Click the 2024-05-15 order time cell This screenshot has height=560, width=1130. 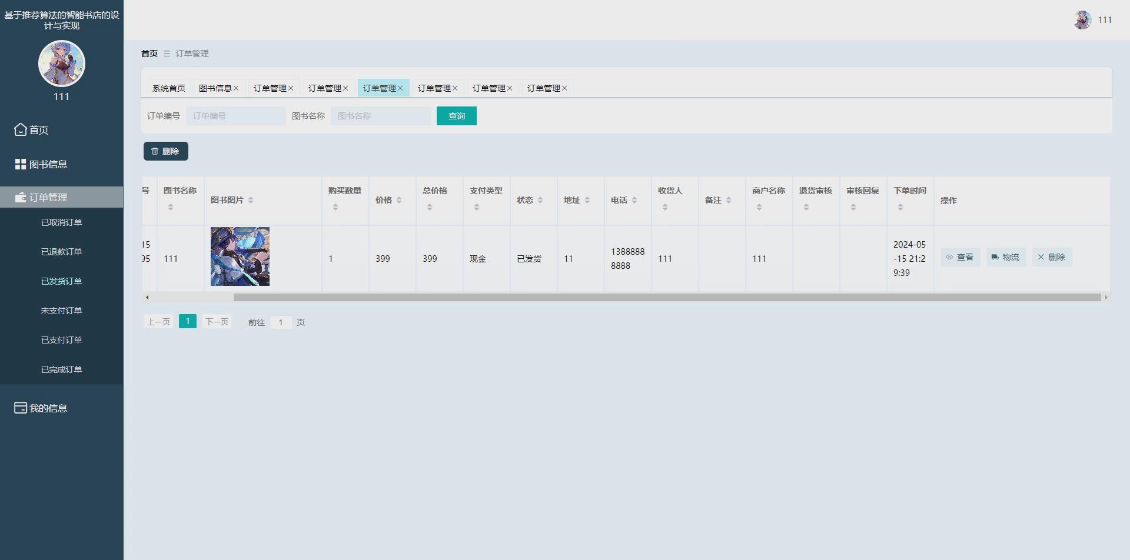tap(909, 259)
